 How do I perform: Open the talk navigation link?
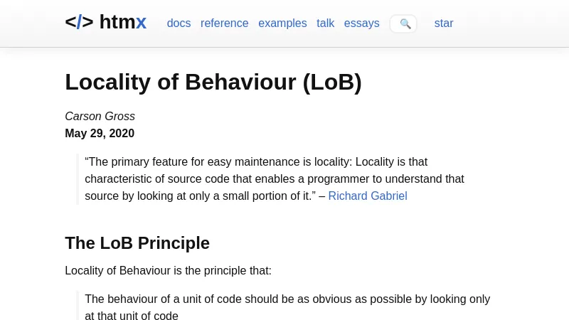coord(325,23)
